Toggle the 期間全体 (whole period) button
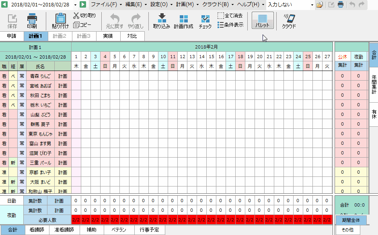 pyautogui.click(x=351, y=220)
